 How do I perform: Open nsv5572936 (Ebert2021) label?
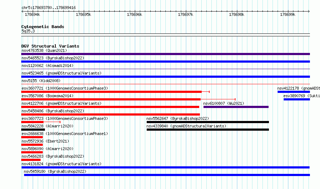click(45, 141)
